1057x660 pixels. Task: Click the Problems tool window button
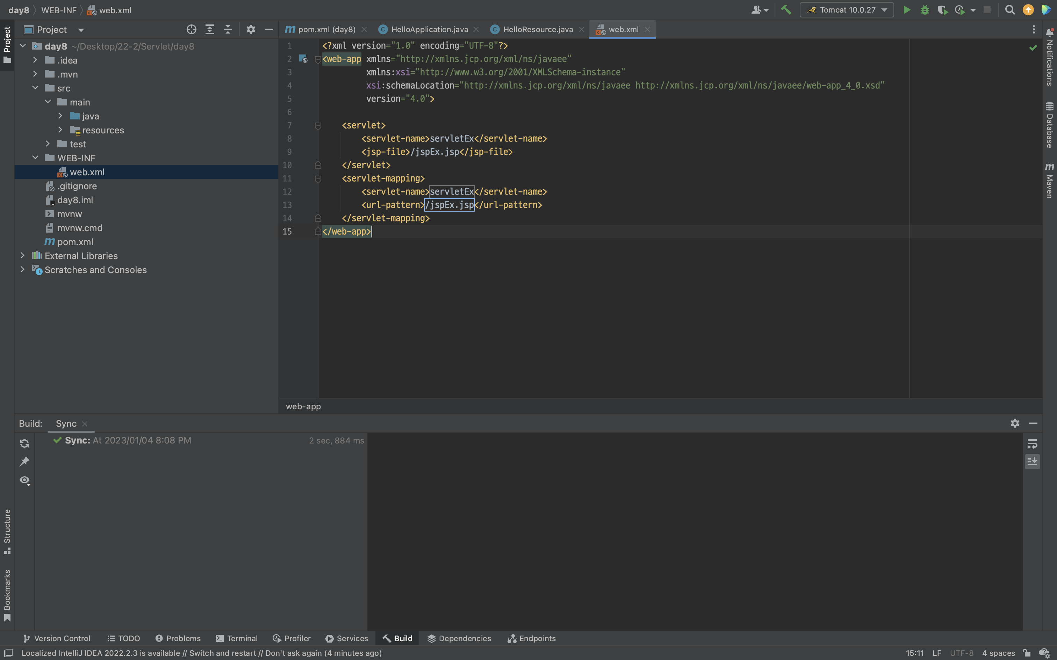[x=178, y=639]
